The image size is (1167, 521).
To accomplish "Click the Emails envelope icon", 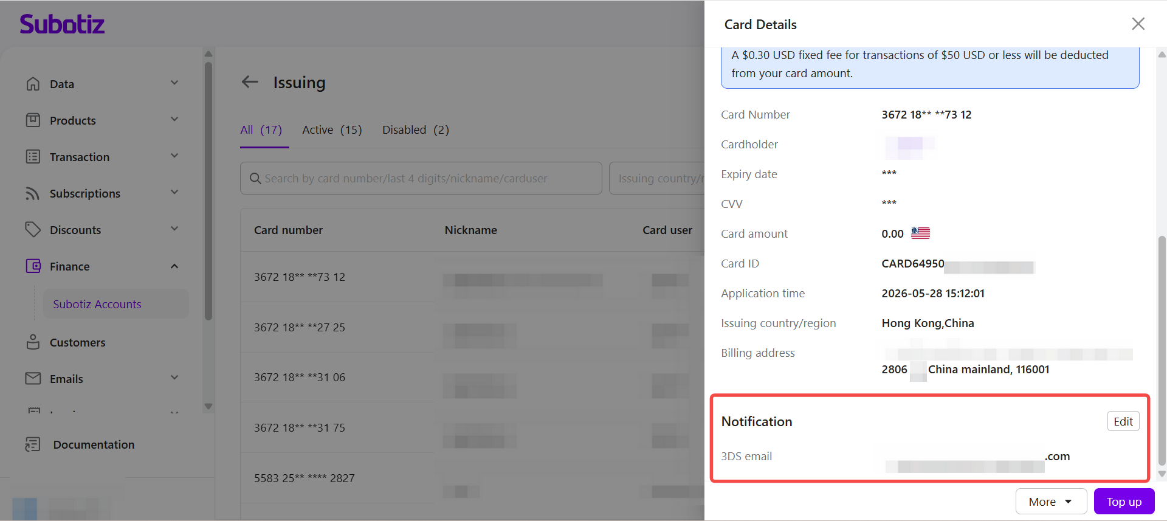I will pyautogui.click(x=33, y=379).
